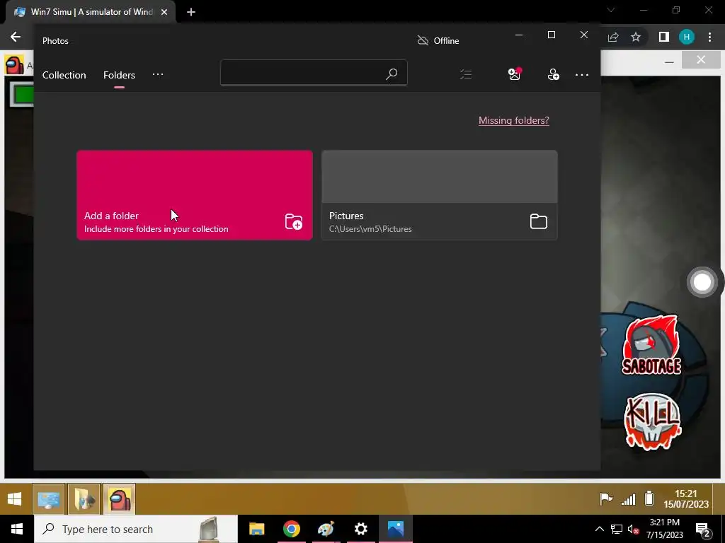This screenshot has height=543, width=725.
Task: Bookmark this page with the star icon
Action: tap(636, 37)
